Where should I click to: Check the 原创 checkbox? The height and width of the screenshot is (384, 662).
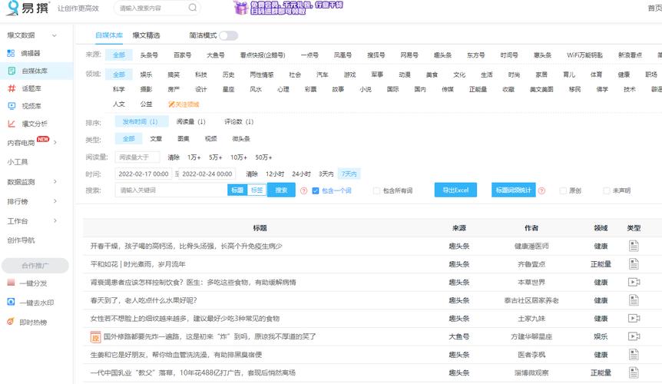563,190
